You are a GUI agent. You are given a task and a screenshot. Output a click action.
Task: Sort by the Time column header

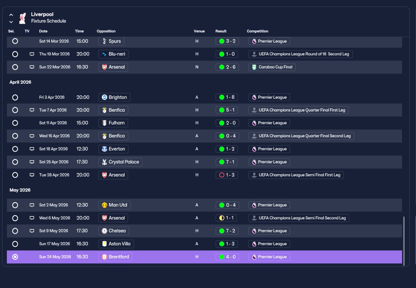(x=79, y=31)
